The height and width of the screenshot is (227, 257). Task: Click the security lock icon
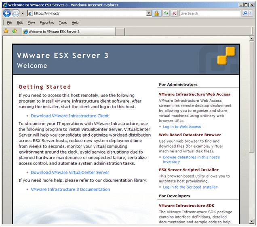[x=156, y=13]
